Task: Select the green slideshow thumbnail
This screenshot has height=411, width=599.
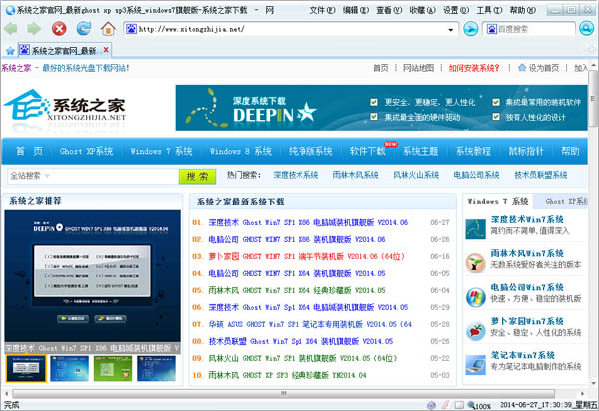Action: pos(113,368)
